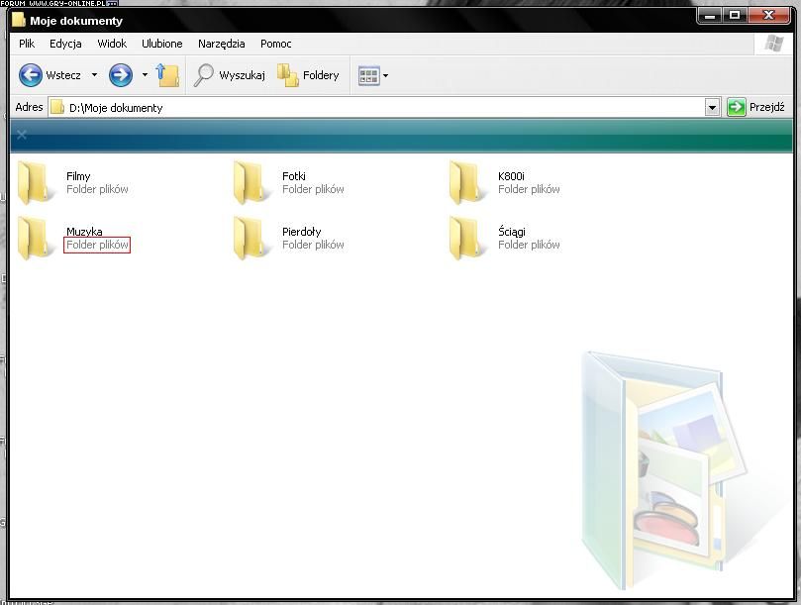Expand the Wstecz history dropdown arrow

click(95, 75)
